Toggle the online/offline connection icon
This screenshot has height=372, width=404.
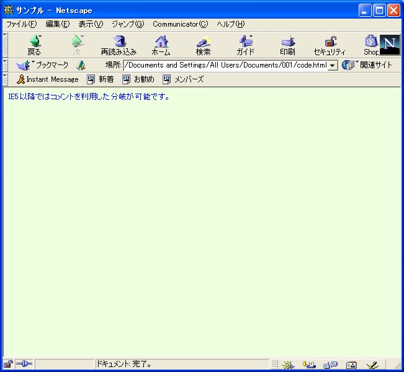(x=24, y=365)
